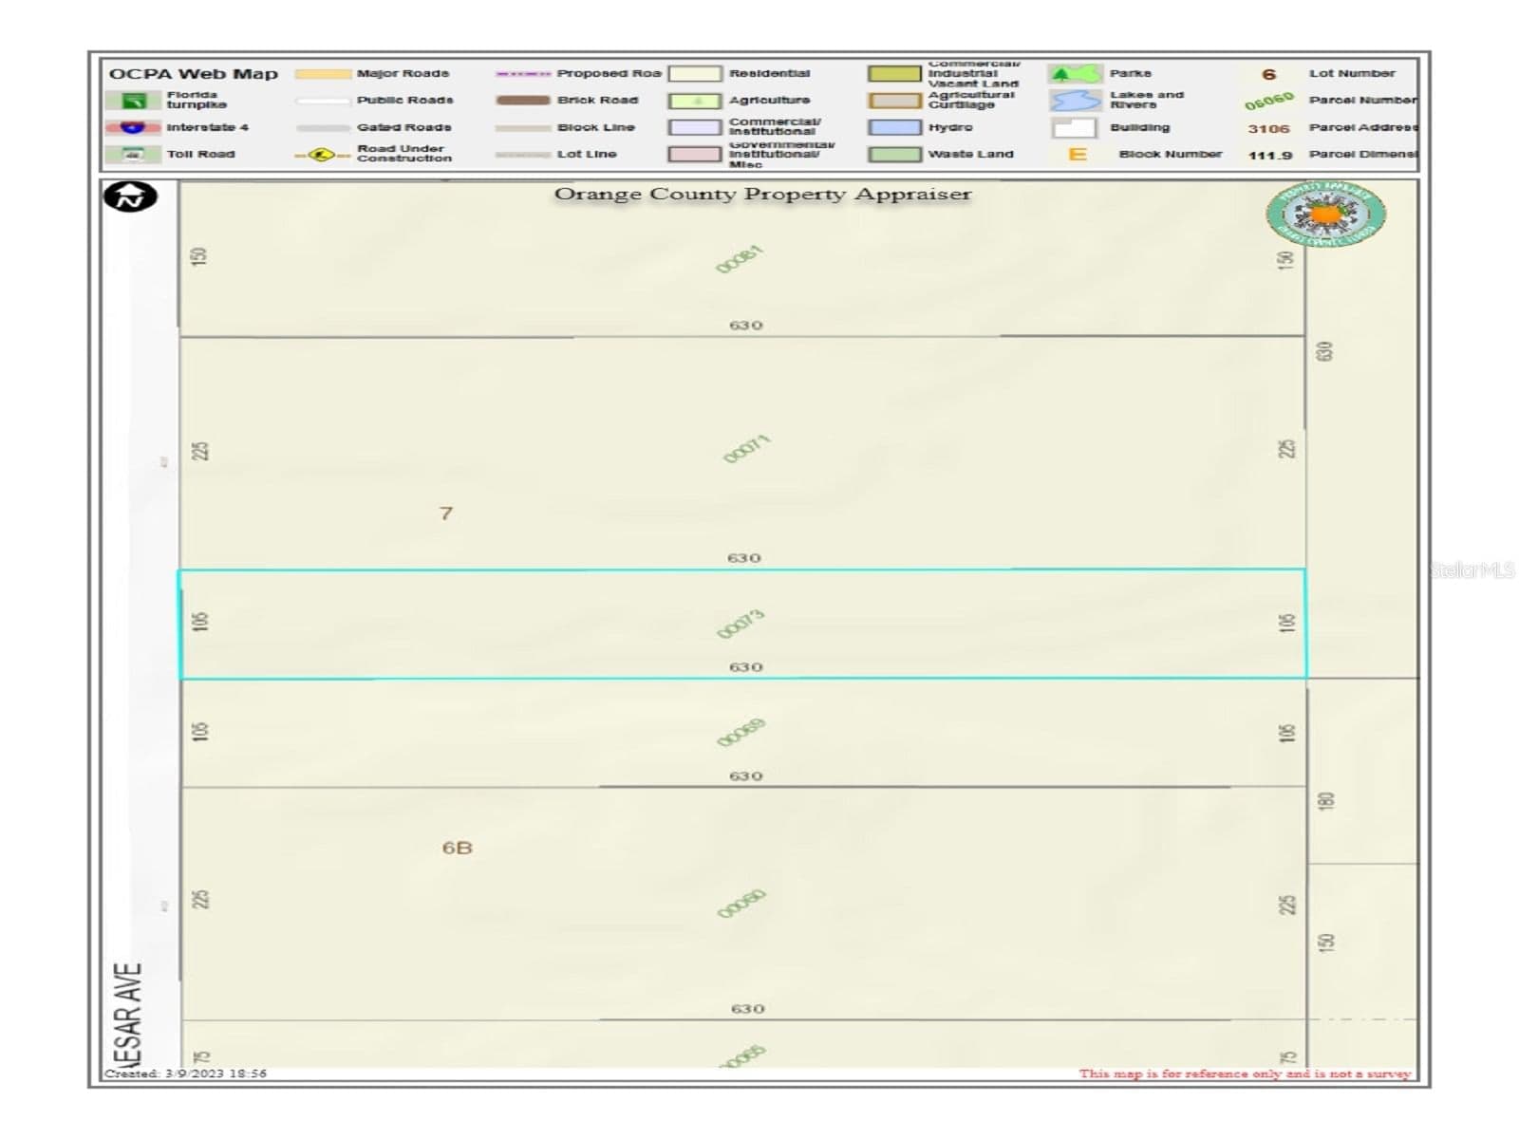Click the 105 dimension left of parcel 00069
The width and height of the screenshot is (1519, 1139).
[199, 732]
